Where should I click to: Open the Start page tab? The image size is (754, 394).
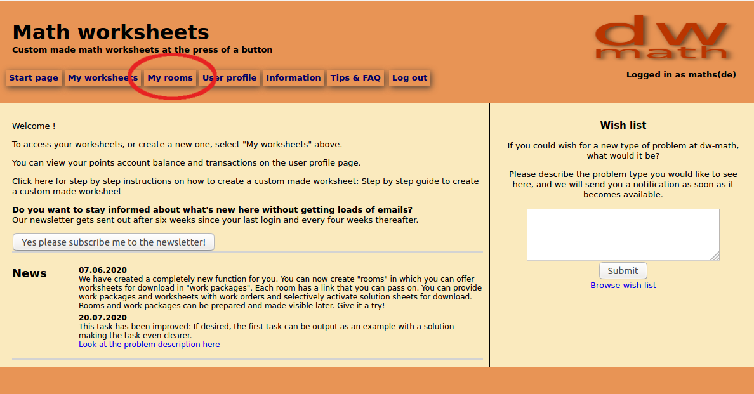tap(34, 78)
